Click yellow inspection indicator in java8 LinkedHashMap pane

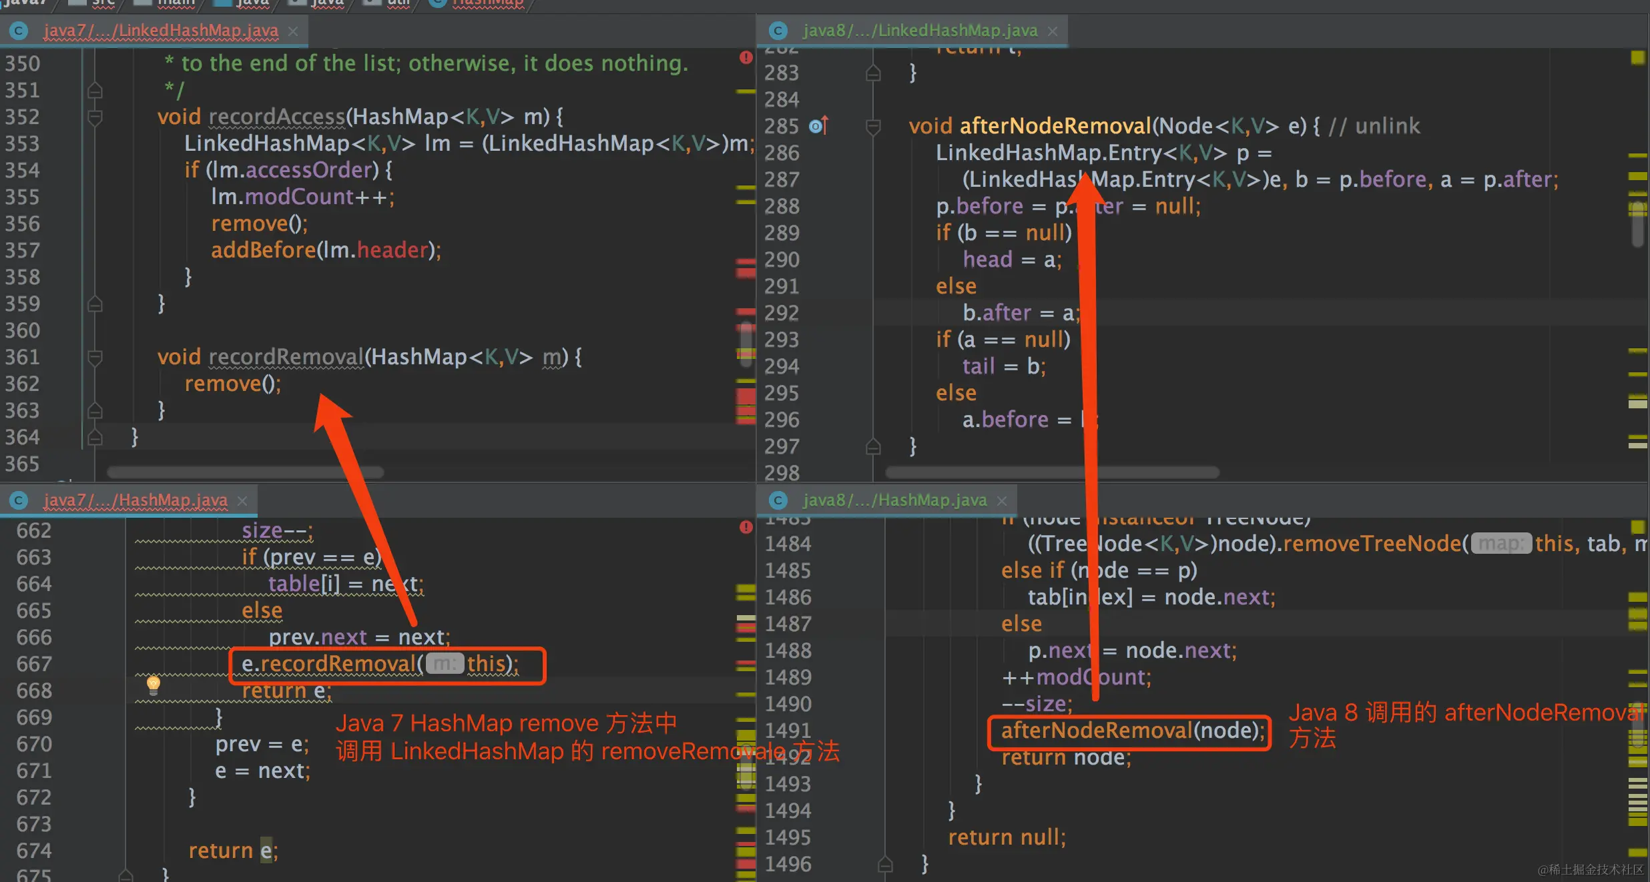[1637, 58]
